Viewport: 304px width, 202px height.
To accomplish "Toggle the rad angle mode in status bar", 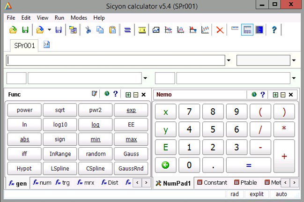I will coord(234,194).
